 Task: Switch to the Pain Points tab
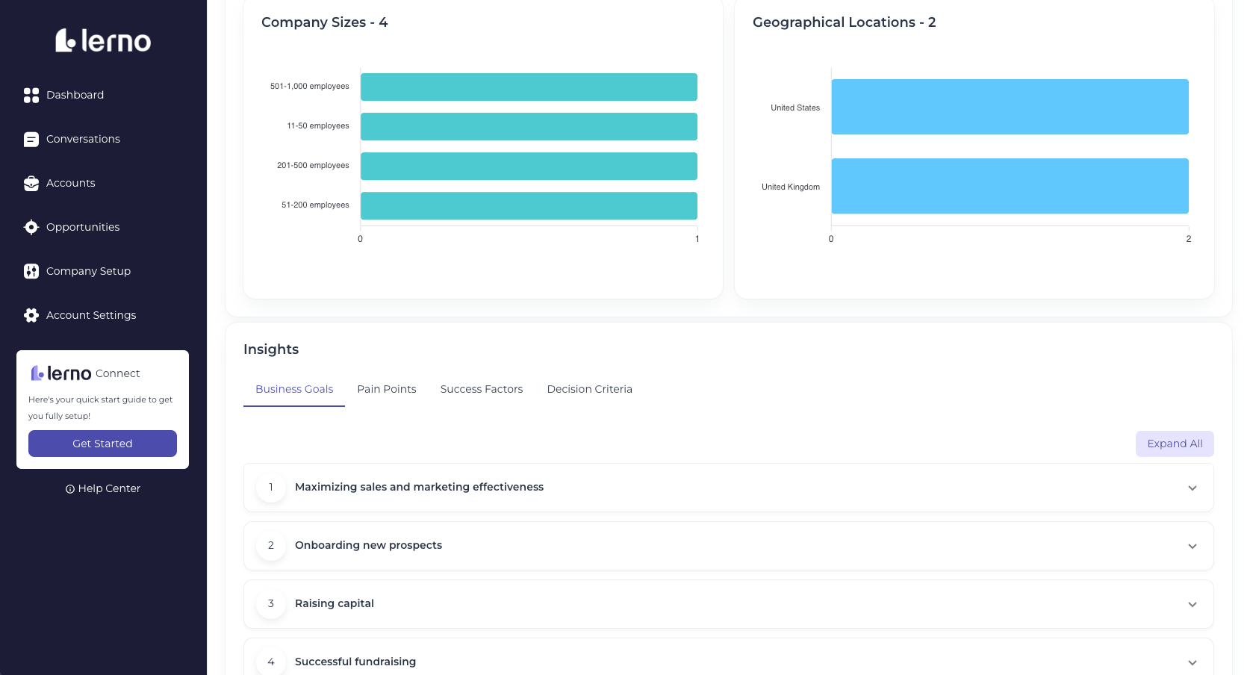387,389
